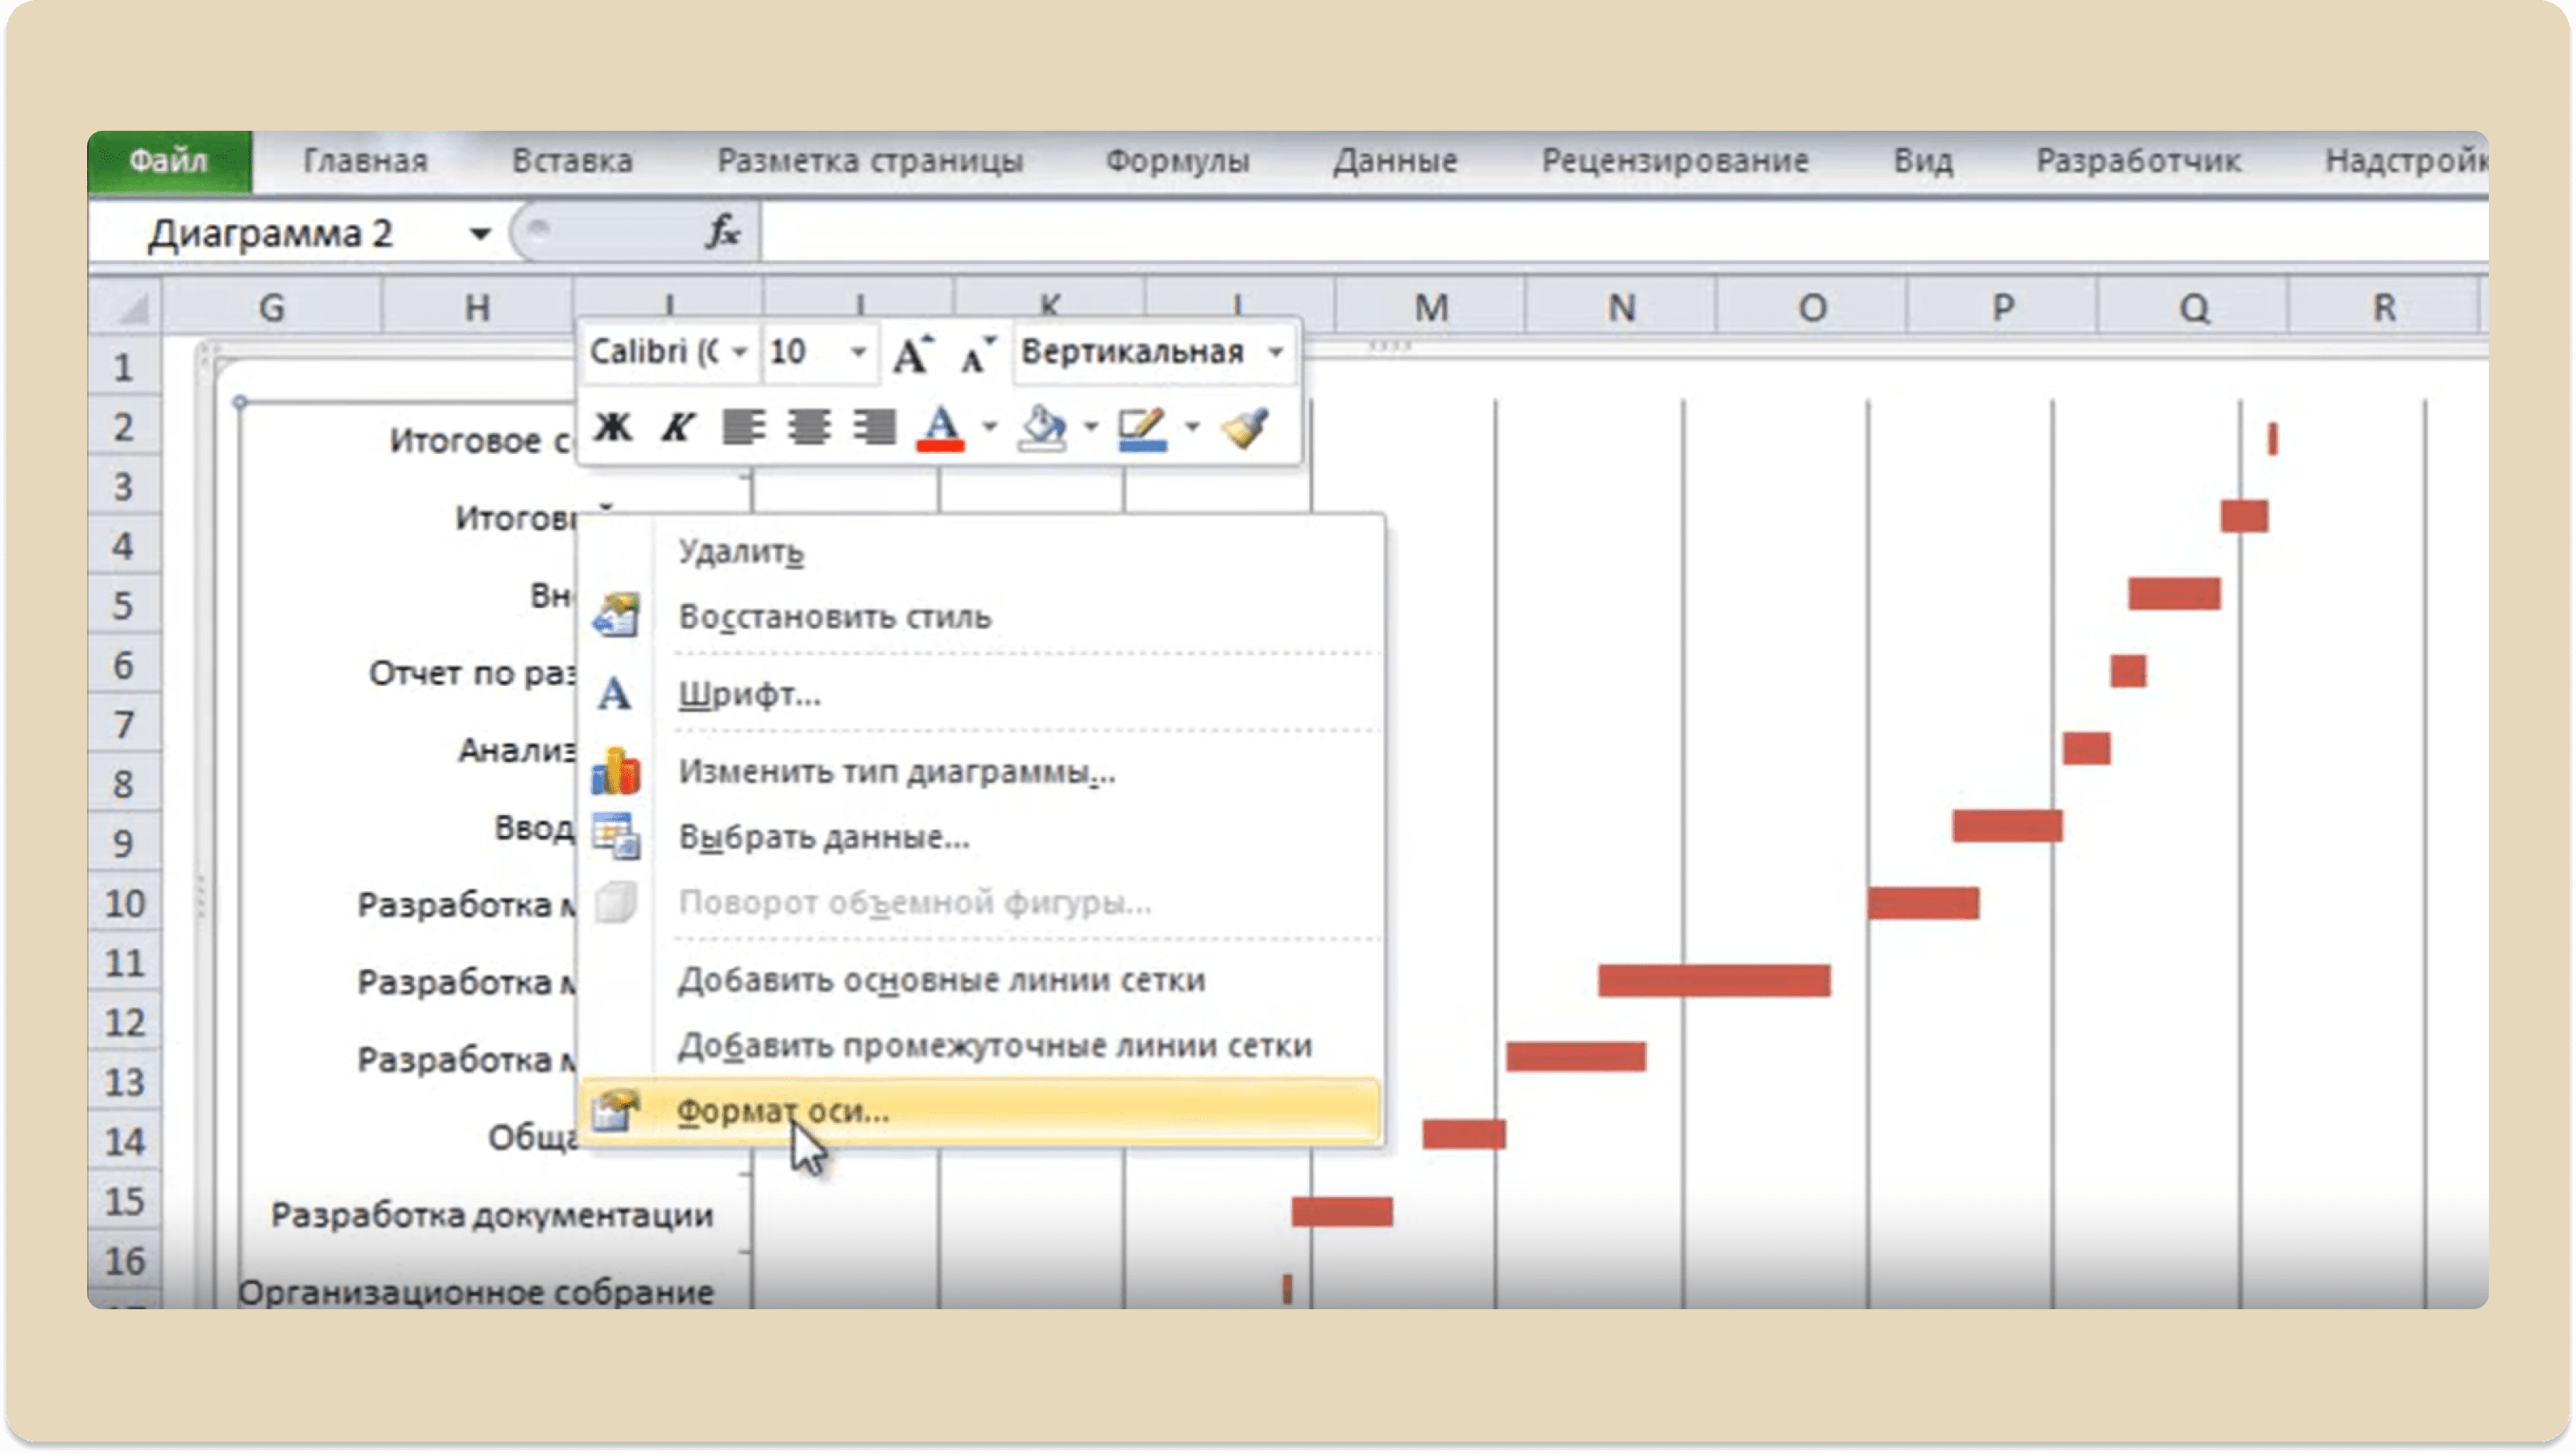The width and height of the screenshot is (2576, 1454).
Task: Click the Decrease font size icon
Action: (x=977, y=354)
